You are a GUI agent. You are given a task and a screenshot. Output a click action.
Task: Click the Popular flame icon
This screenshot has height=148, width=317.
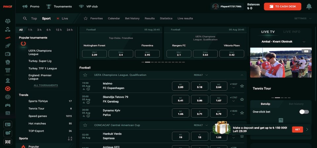(23, 147)
